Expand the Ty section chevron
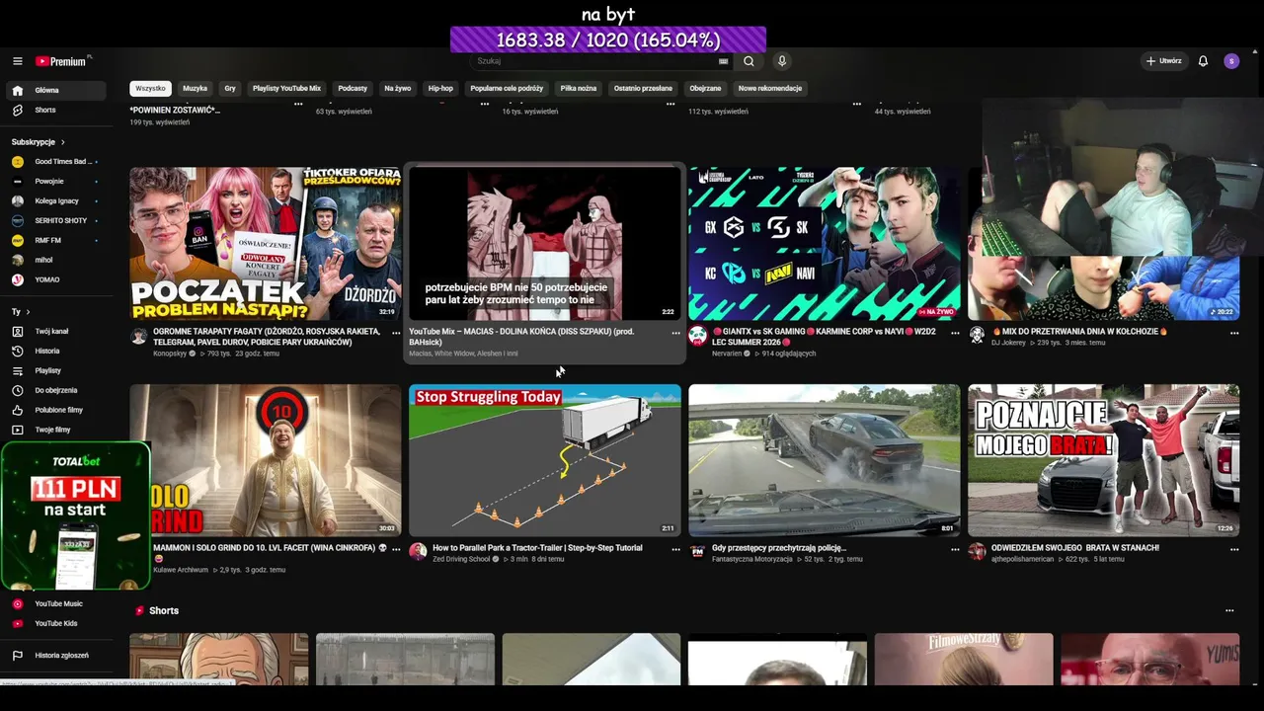Image resolution: width=1264 pixels, height=711 pixels. click(x=27, y=312)
